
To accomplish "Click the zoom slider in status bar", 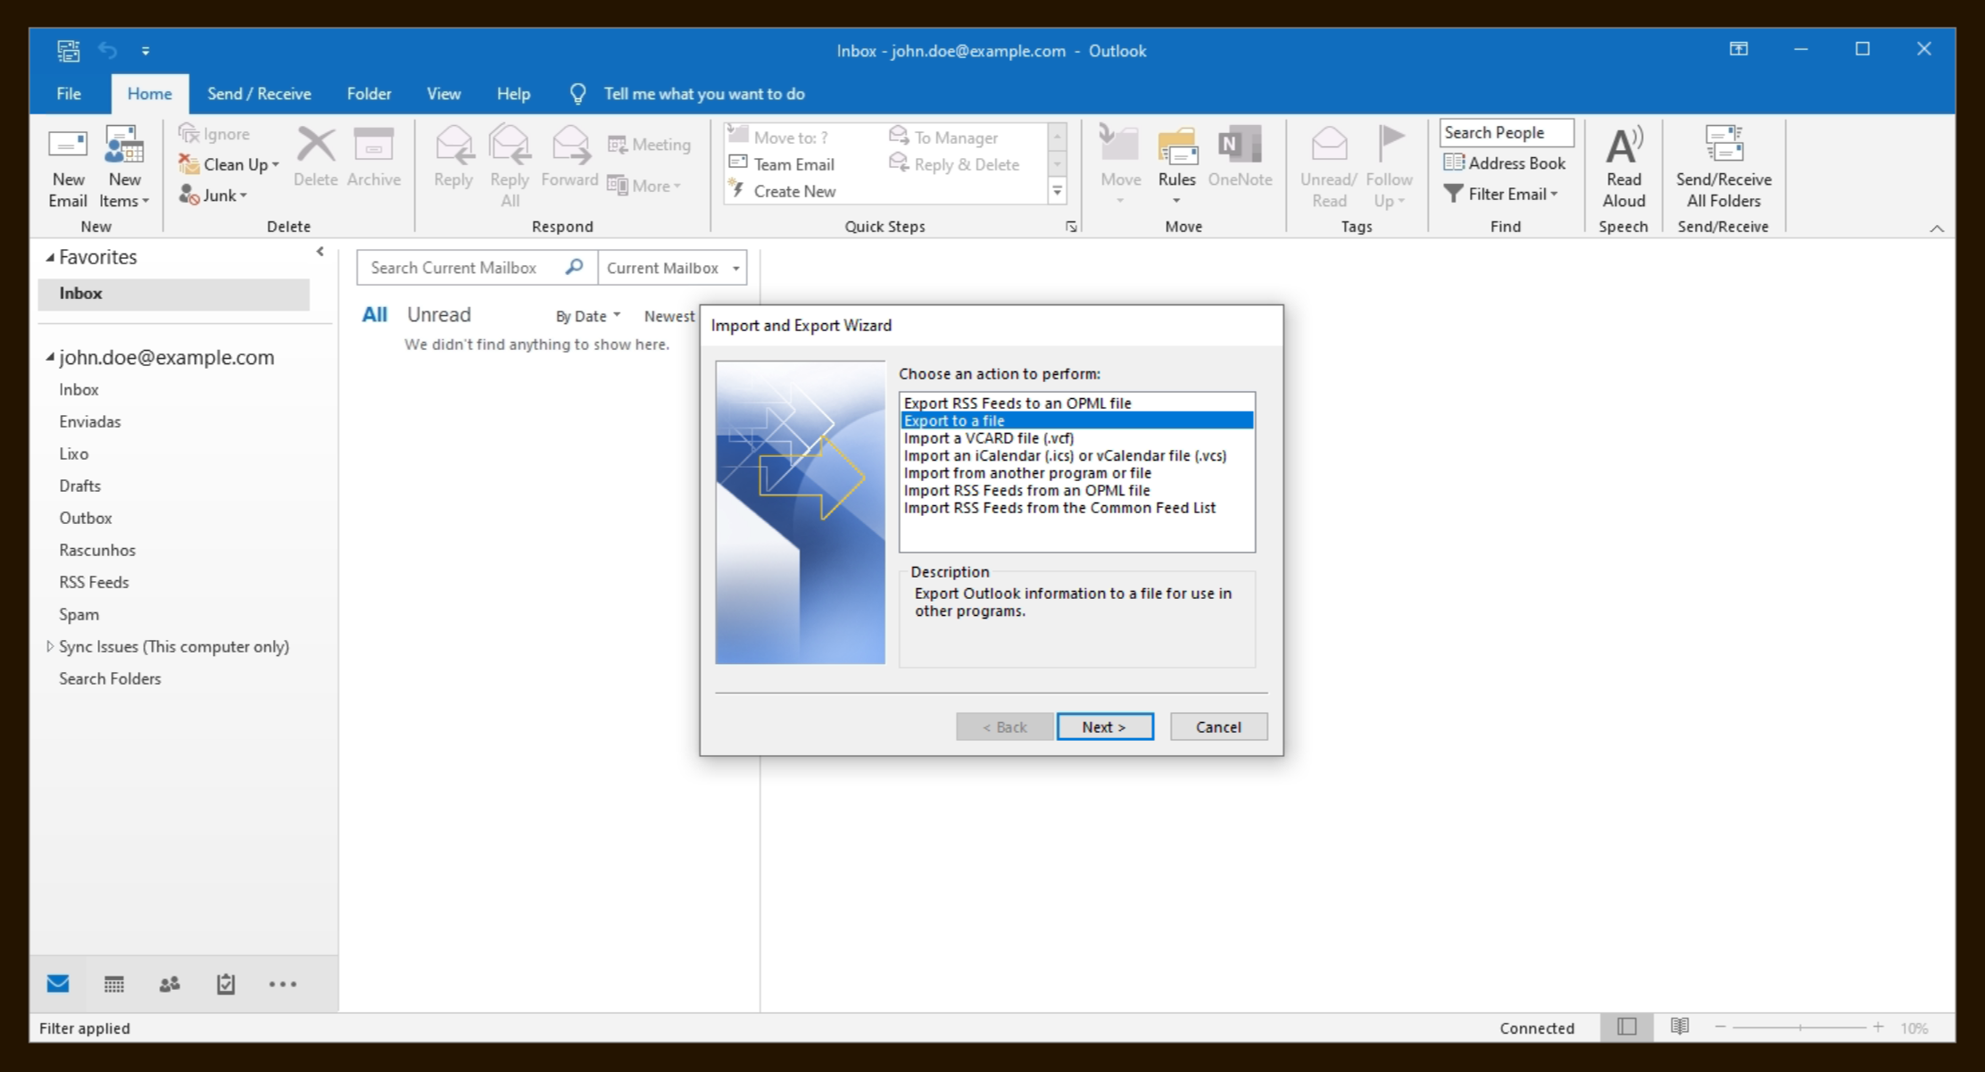I will pos(1799,1027).
